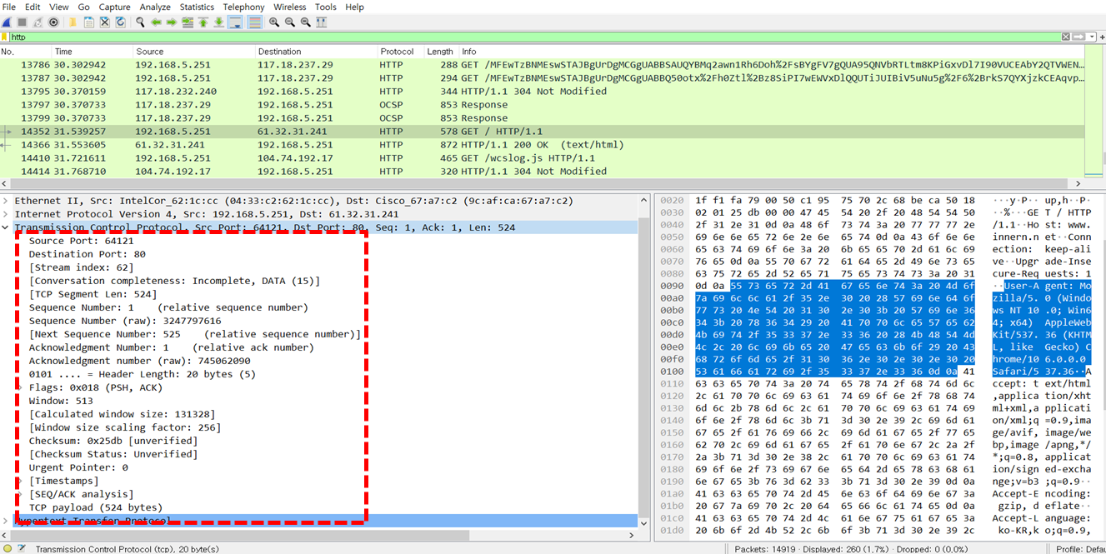Open display filter bookmarks icon

pos(4,37)
